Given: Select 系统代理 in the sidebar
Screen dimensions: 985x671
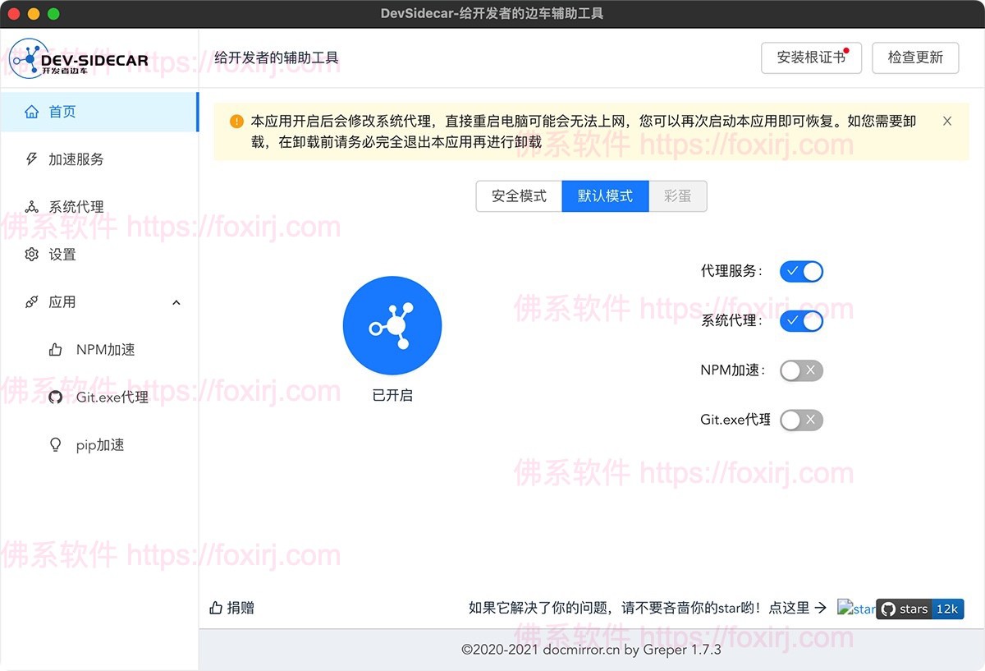Looking at the screenshot, I should tap(74, 206).
